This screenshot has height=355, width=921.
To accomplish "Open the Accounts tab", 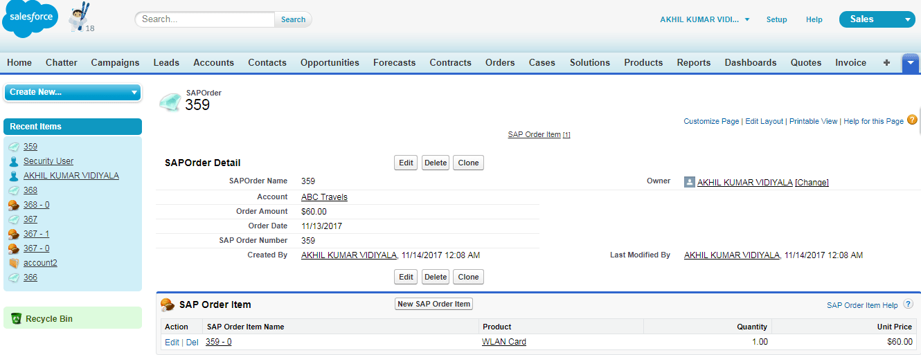I will (213, 62).
